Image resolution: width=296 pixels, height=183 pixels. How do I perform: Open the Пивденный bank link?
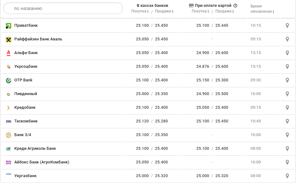pyautogui.click(x=26, y=94)
